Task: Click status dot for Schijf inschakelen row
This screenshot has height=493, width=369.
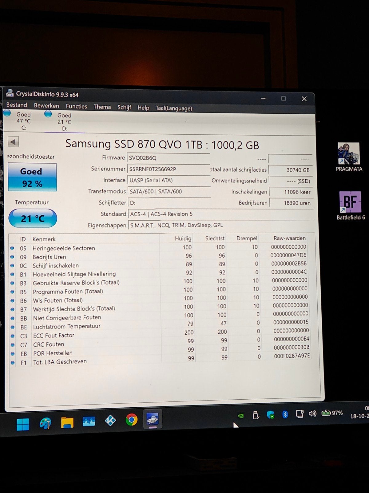Action: point(12,265)
